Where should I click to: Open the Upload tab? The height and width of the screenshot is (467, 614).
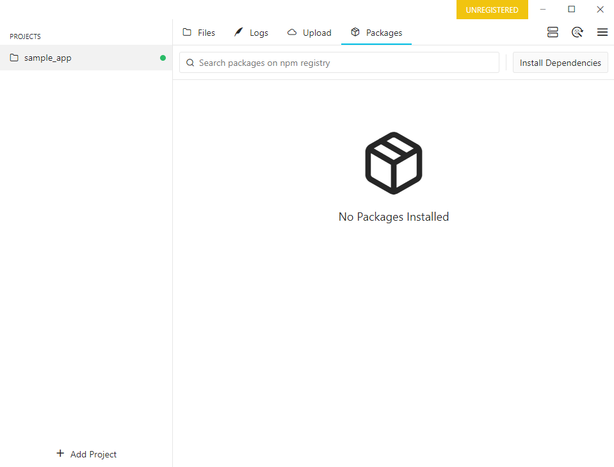[309, 33]
